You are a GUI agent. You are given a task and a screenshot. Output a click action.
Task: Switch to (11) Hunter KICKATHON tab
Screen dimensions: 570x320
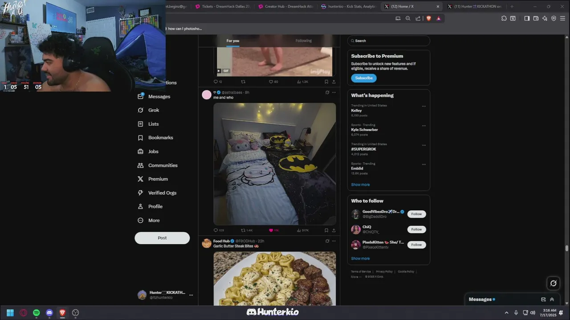(x=475, y=6)
